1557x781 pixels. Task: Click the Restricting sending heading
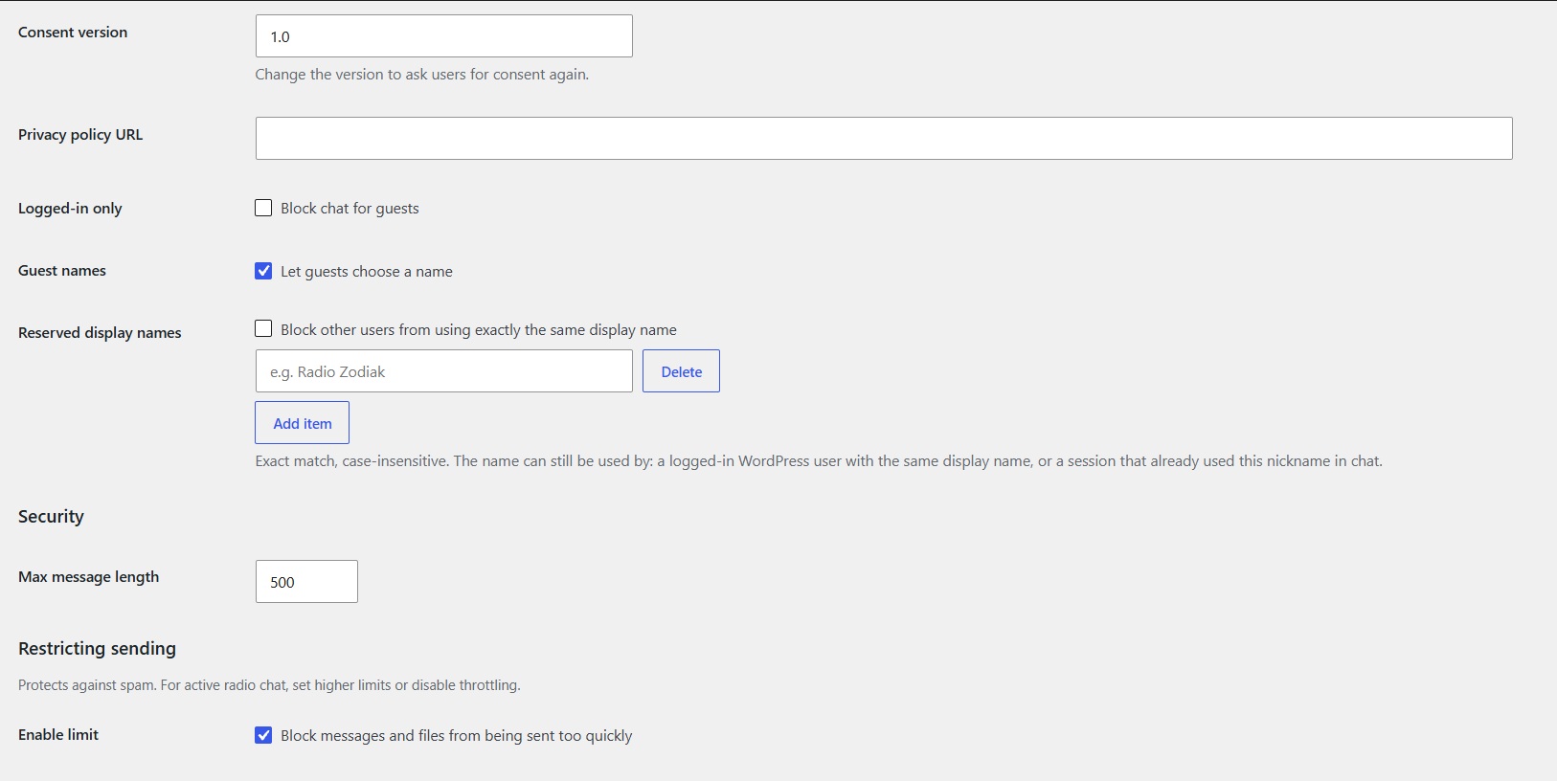point(97,649)
